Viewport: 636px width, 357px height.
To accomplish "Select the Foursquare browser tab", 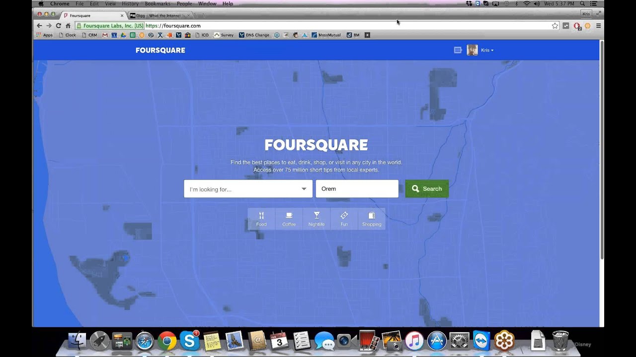I will (x=93, y=16).
